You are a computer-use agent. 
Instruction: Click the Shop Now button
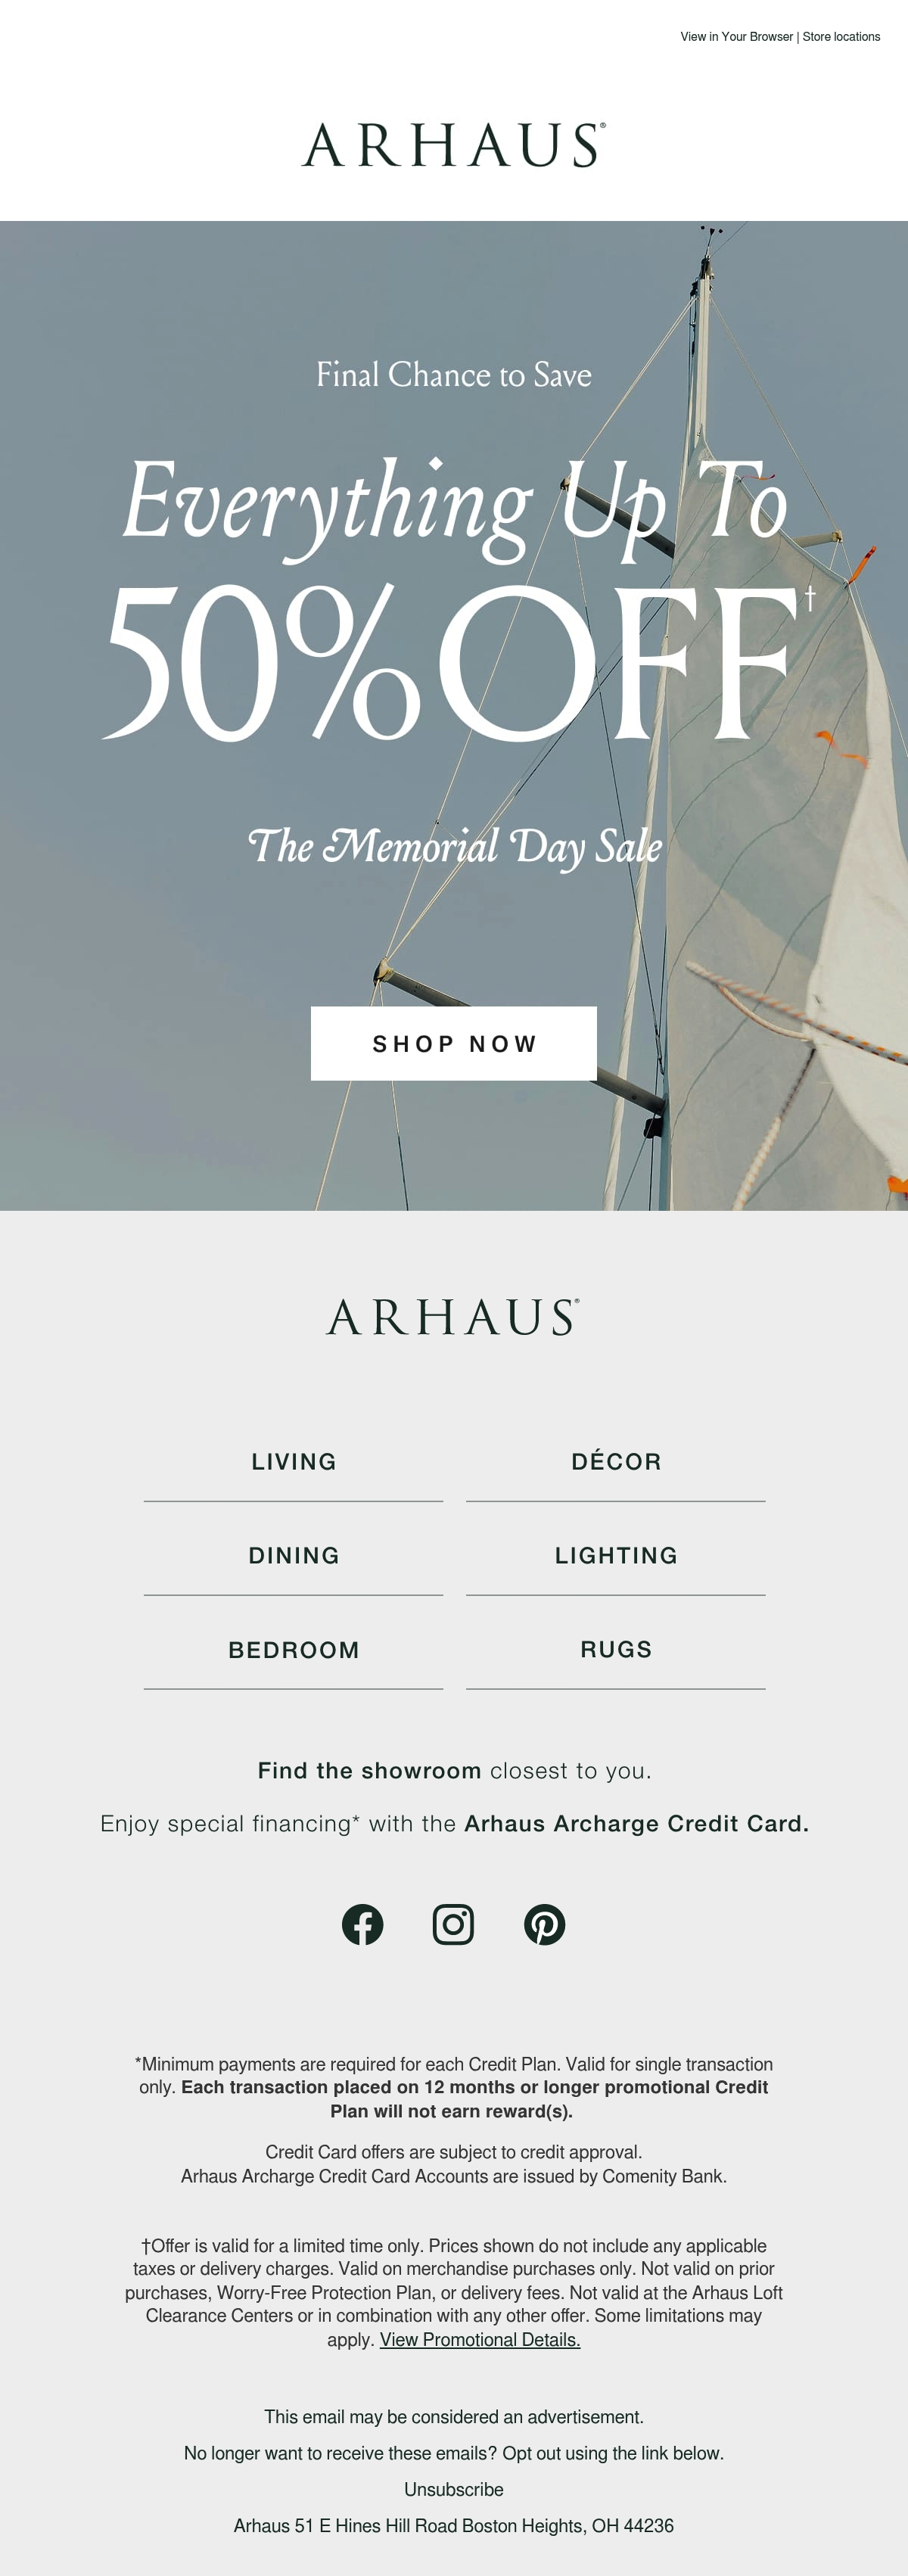(x=454, y=1043)
